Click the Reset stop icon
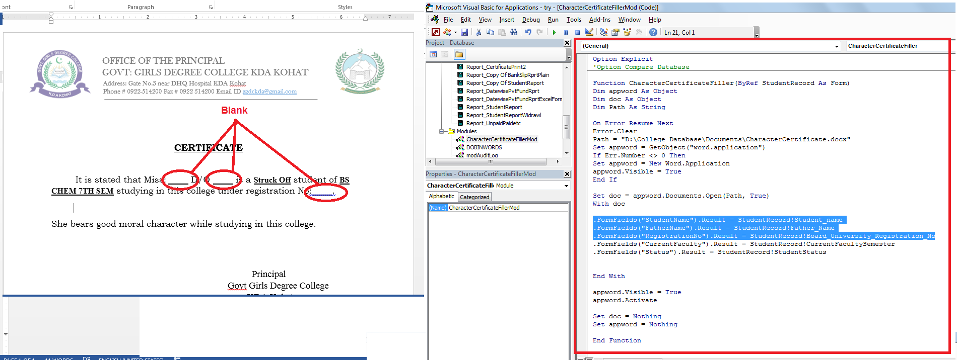This screenshot has height=360, width=957. coord(577,32)
